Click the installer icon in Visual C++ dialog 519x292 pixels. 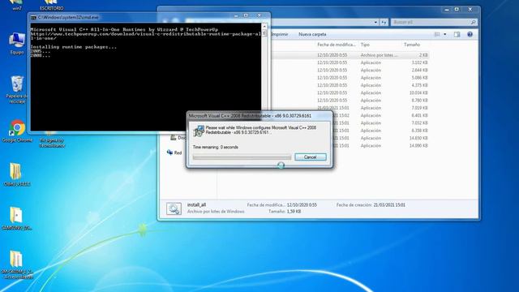pyautogui.click(x=199, y=131)
